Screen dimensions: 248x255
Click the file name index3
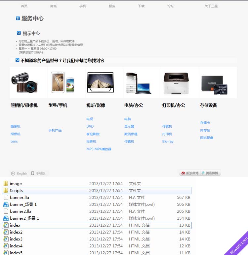[16, 239]
